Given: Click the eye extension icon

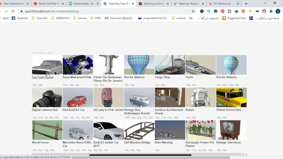Looking at the screenshot, I should 257,11.
